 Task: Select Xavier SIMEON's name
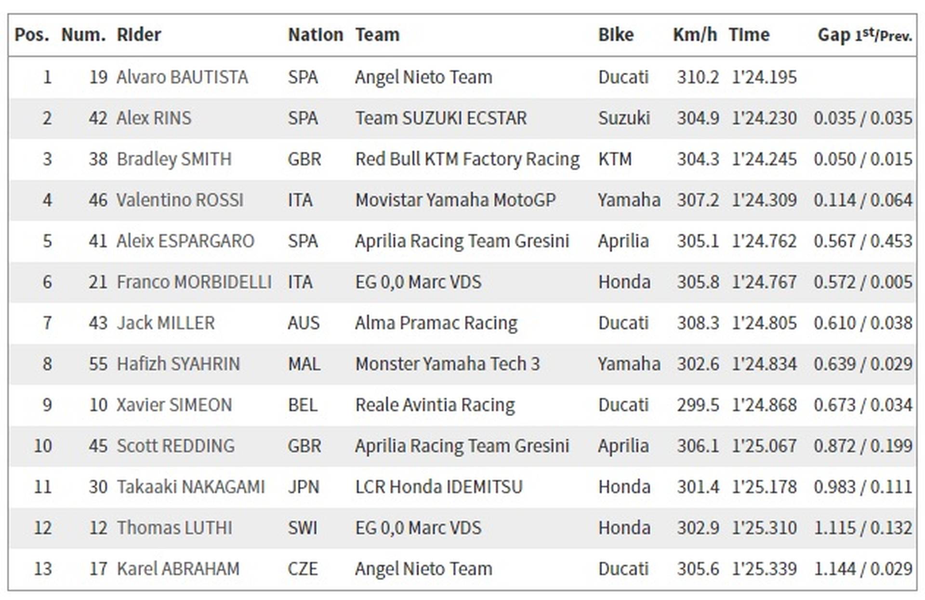(x=174, y=405)
